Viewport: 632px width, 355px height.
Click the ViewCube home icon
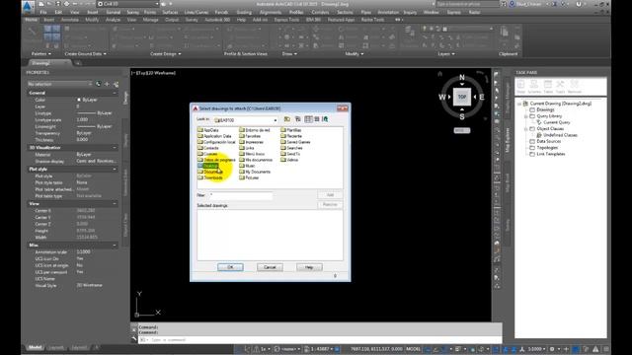point(439,74)
